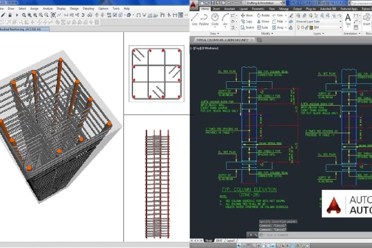Click the Fillet tool

[x=277, y=21]
